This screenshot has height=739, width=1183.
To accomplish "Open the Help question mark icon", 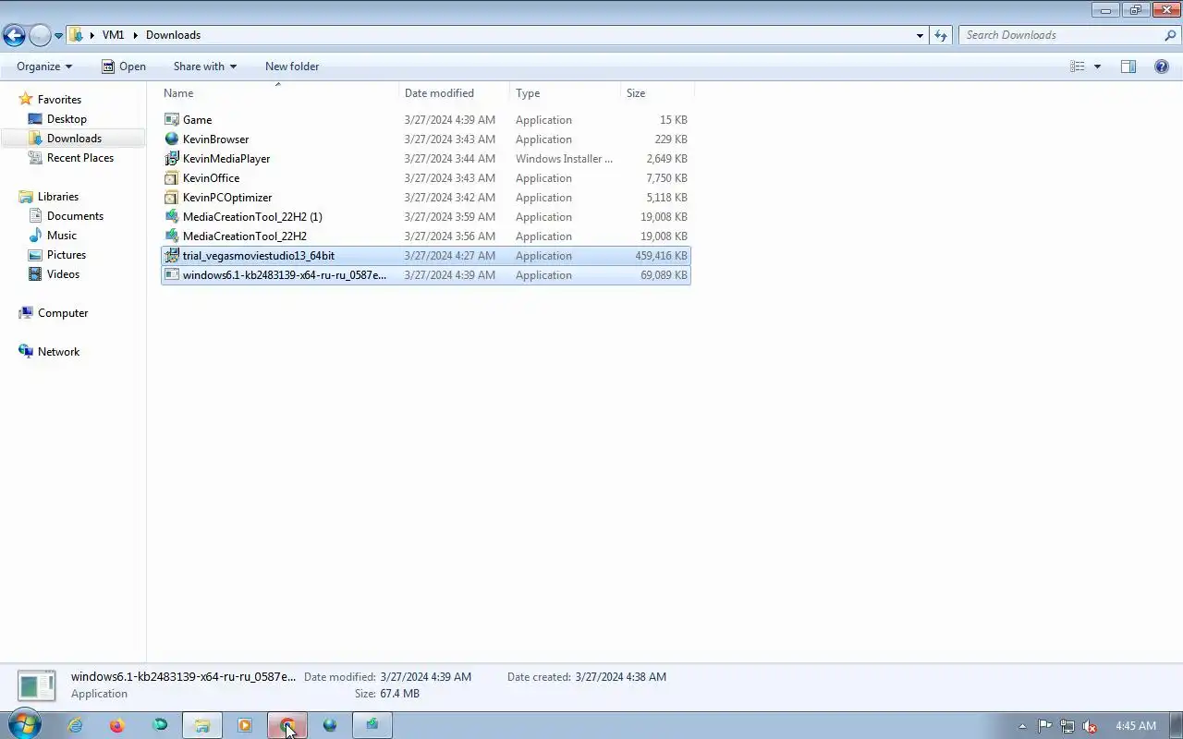I will coord(1162,67).
